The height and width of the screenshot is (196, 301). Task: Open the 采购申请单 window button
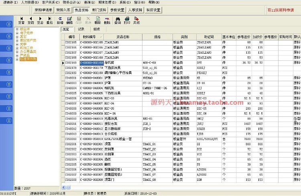point(43,10)
